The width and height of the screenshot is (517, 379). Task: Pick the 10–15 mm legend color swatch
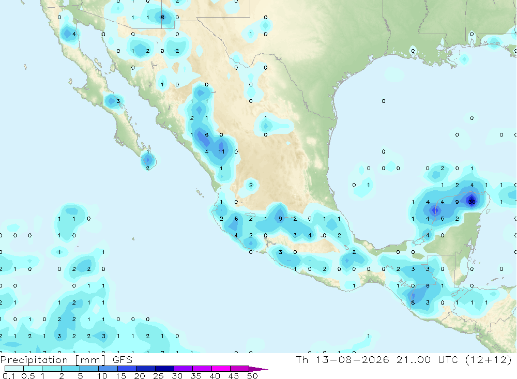(x=108, y=369)
